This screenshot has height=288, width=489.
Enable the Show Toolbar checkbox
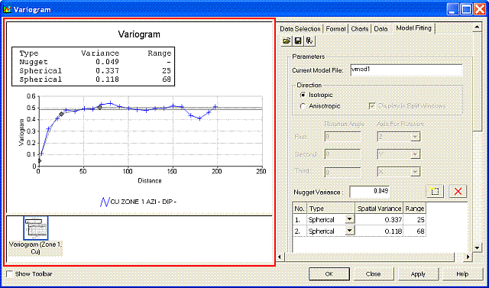pos(10,274)
